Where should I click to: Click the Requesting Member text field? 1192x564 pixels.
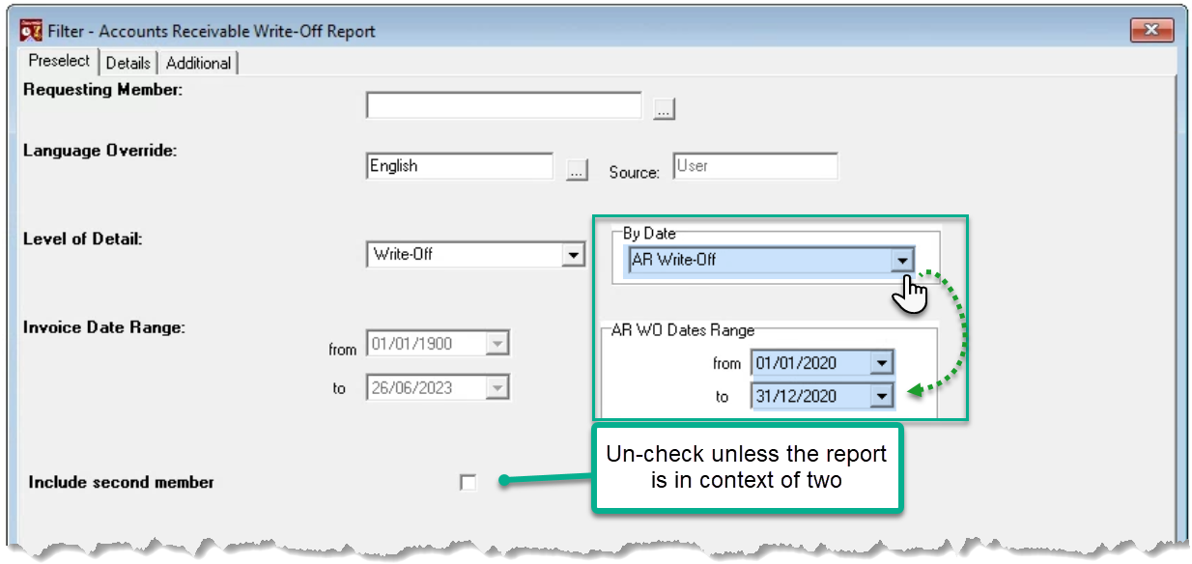(x=503, y=105)
